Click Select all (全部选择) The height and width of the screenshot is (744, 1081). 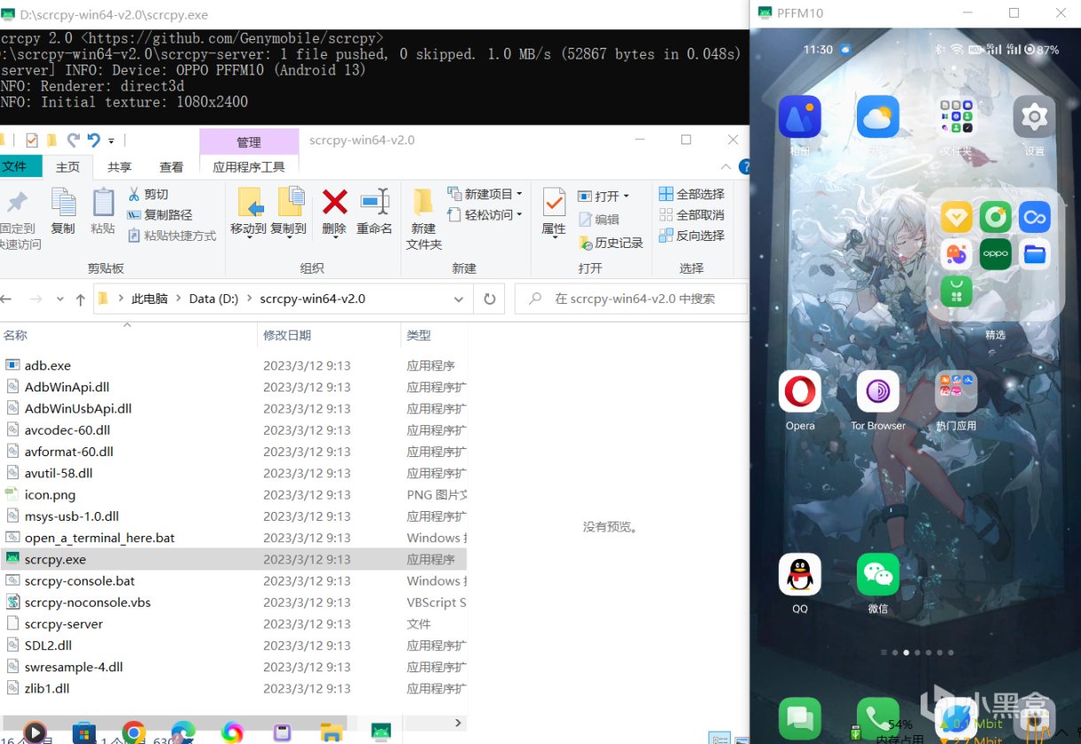click(x=692, y=194)
